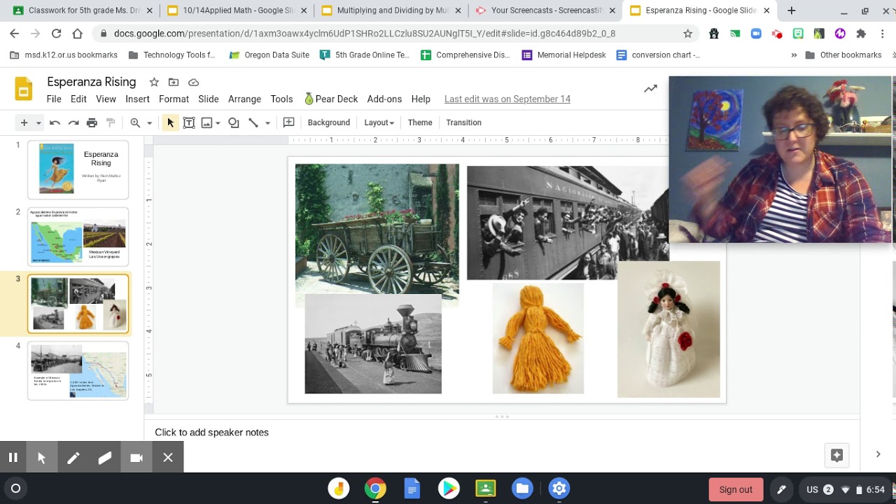The width and height of the screenshot is (896, 504).
Task: Activate the zoom magnifier tool
Action: point(135,122)
